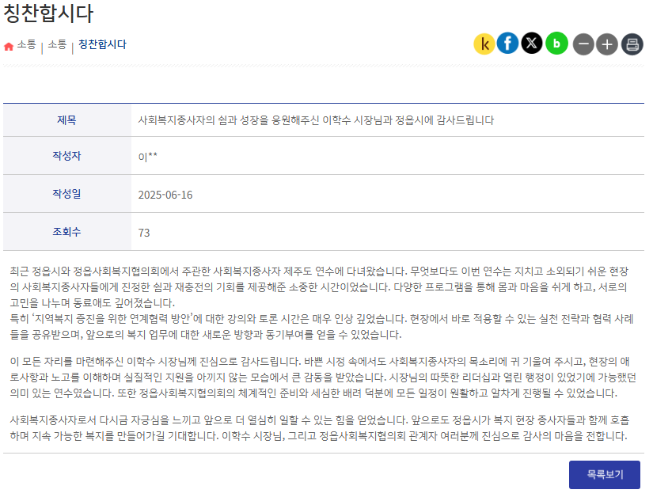Select the 조회수 header cell
Image resolution: width=653 pixels, height=501 pixels.
pyautogui.click(x=67, y=232)
